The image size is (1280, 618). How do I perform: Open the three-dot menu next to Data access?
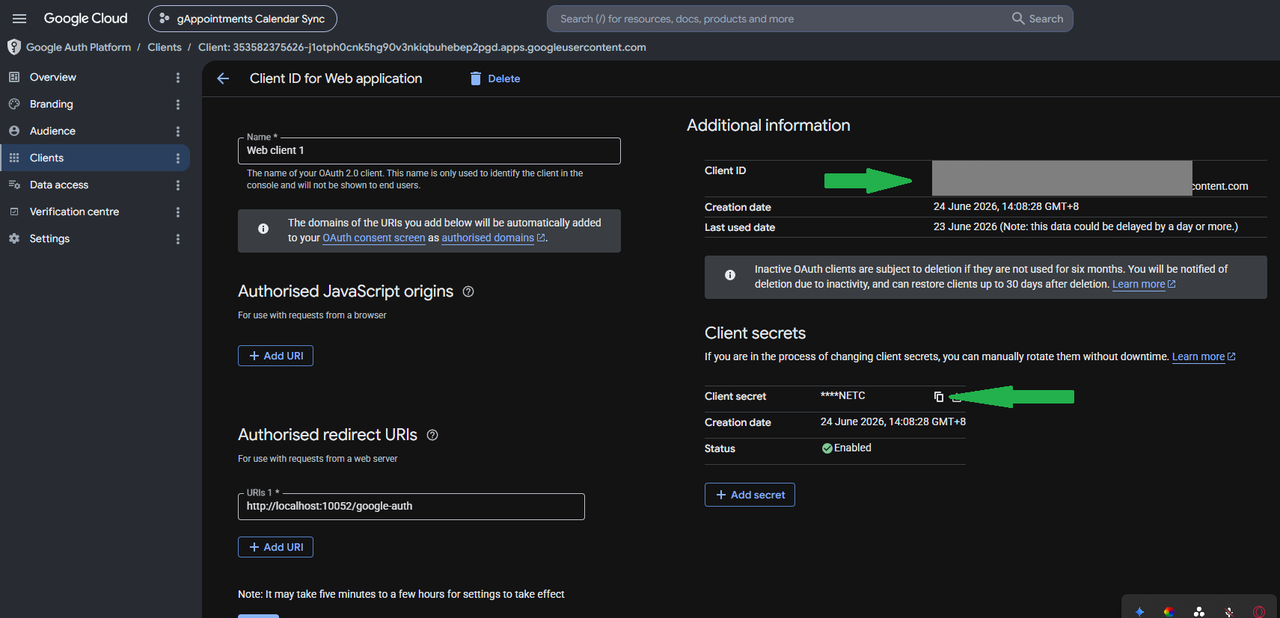pyautogui.click(x=178, y=185)
